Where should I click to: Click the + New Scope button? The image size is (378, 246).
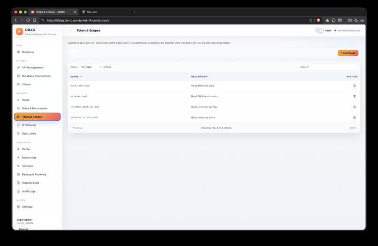348,53
